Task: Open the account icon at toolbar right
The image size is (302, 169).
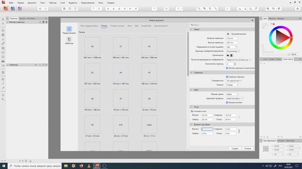Action: (297, 8)
